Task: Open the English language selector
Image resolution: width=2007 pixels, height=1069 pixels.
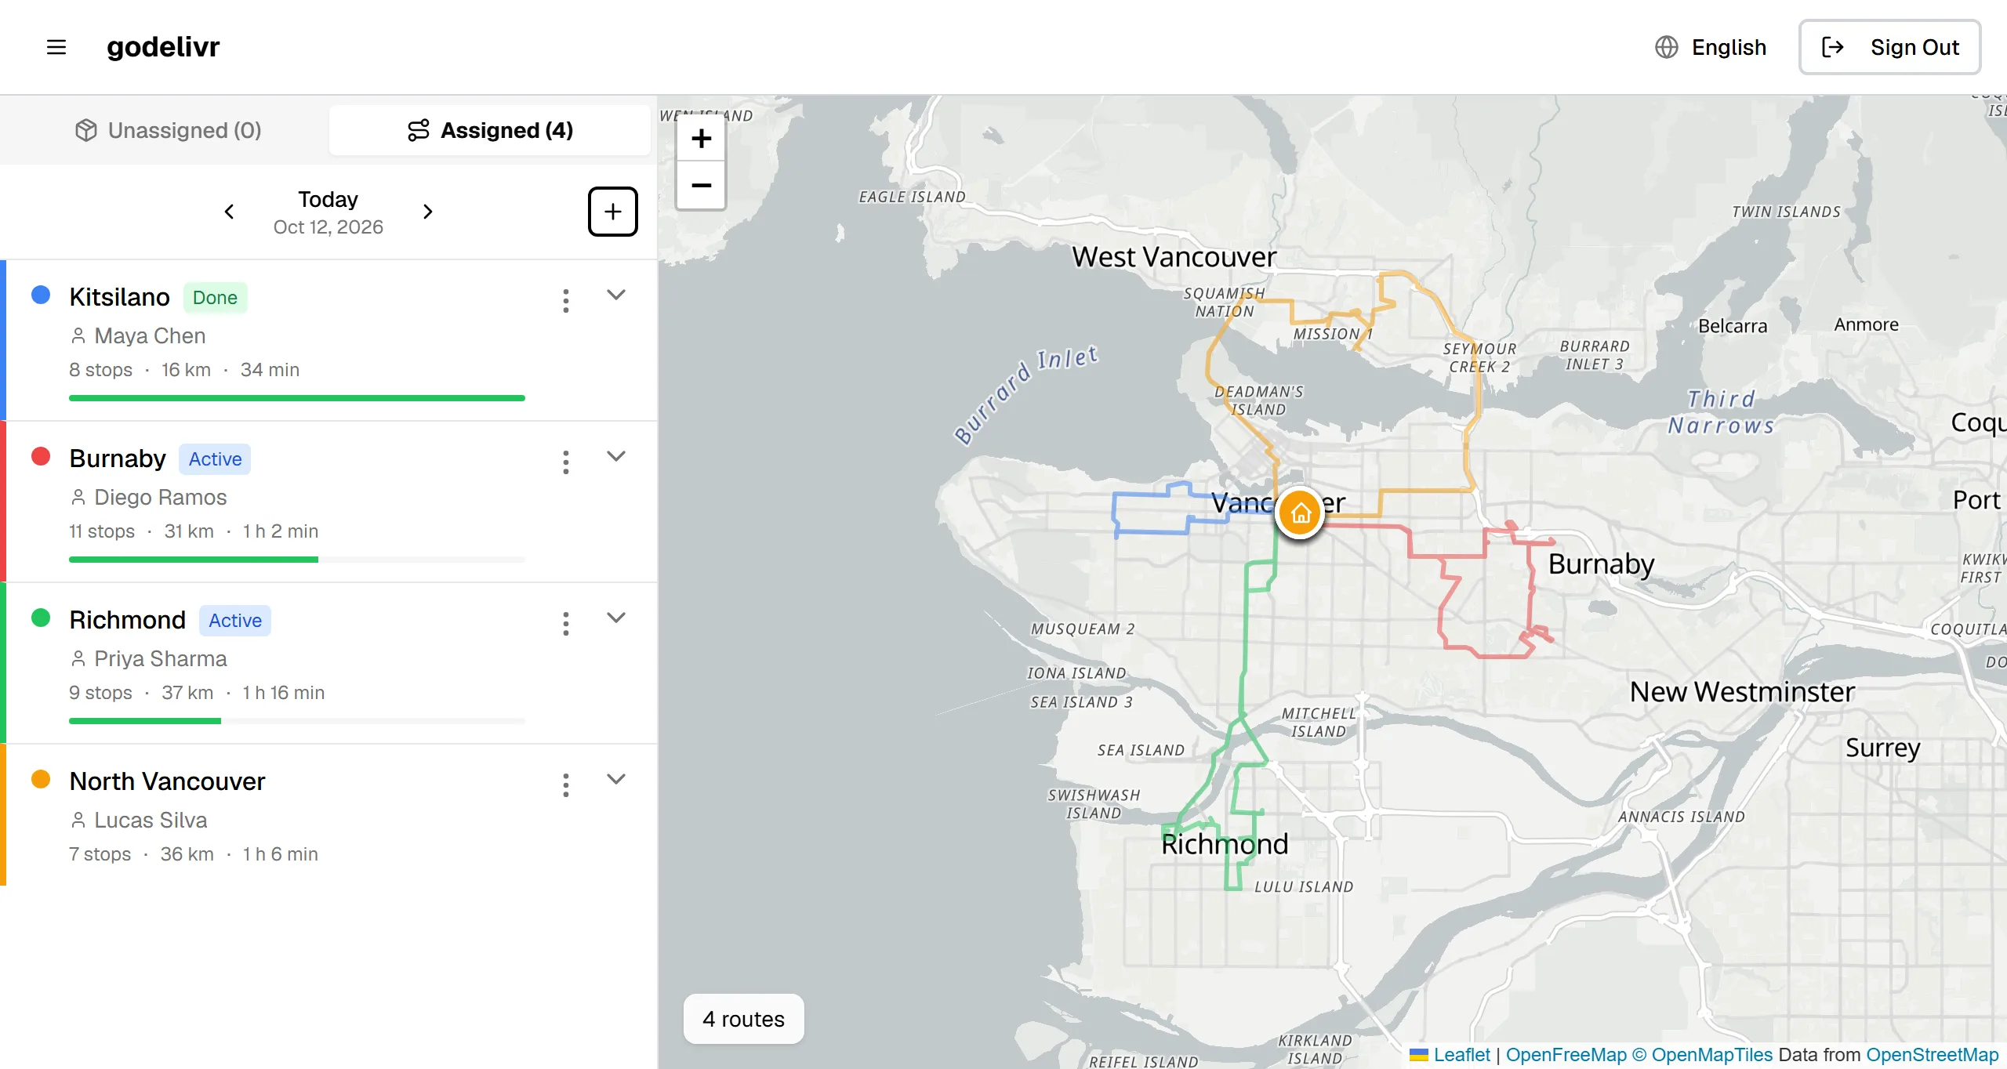Action: point(1711,47)
